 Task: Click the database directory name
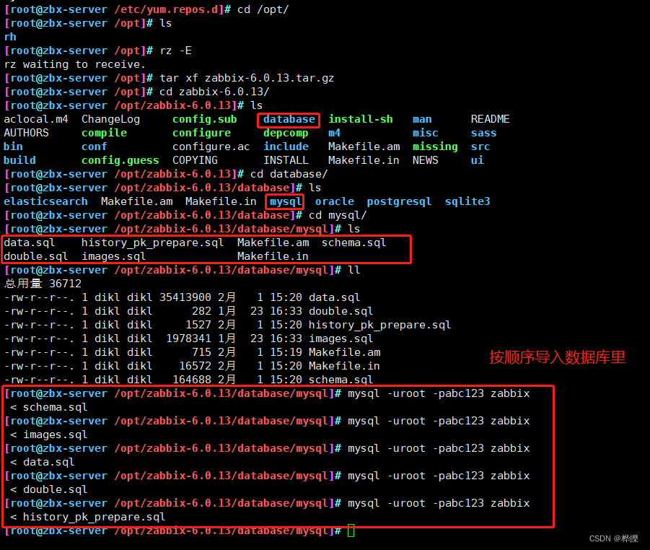(289, 120)
